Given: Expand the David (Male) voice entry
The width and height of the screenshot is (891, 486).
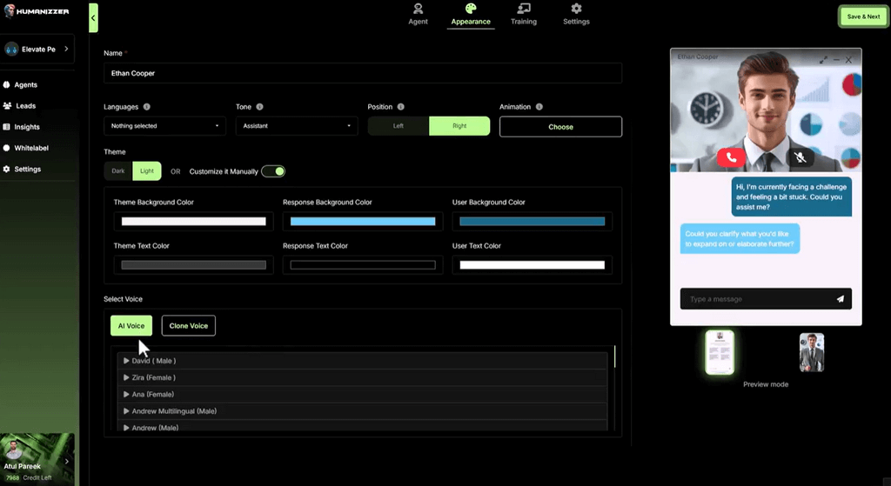Looking at the screenshot, I should click(127, 361).
